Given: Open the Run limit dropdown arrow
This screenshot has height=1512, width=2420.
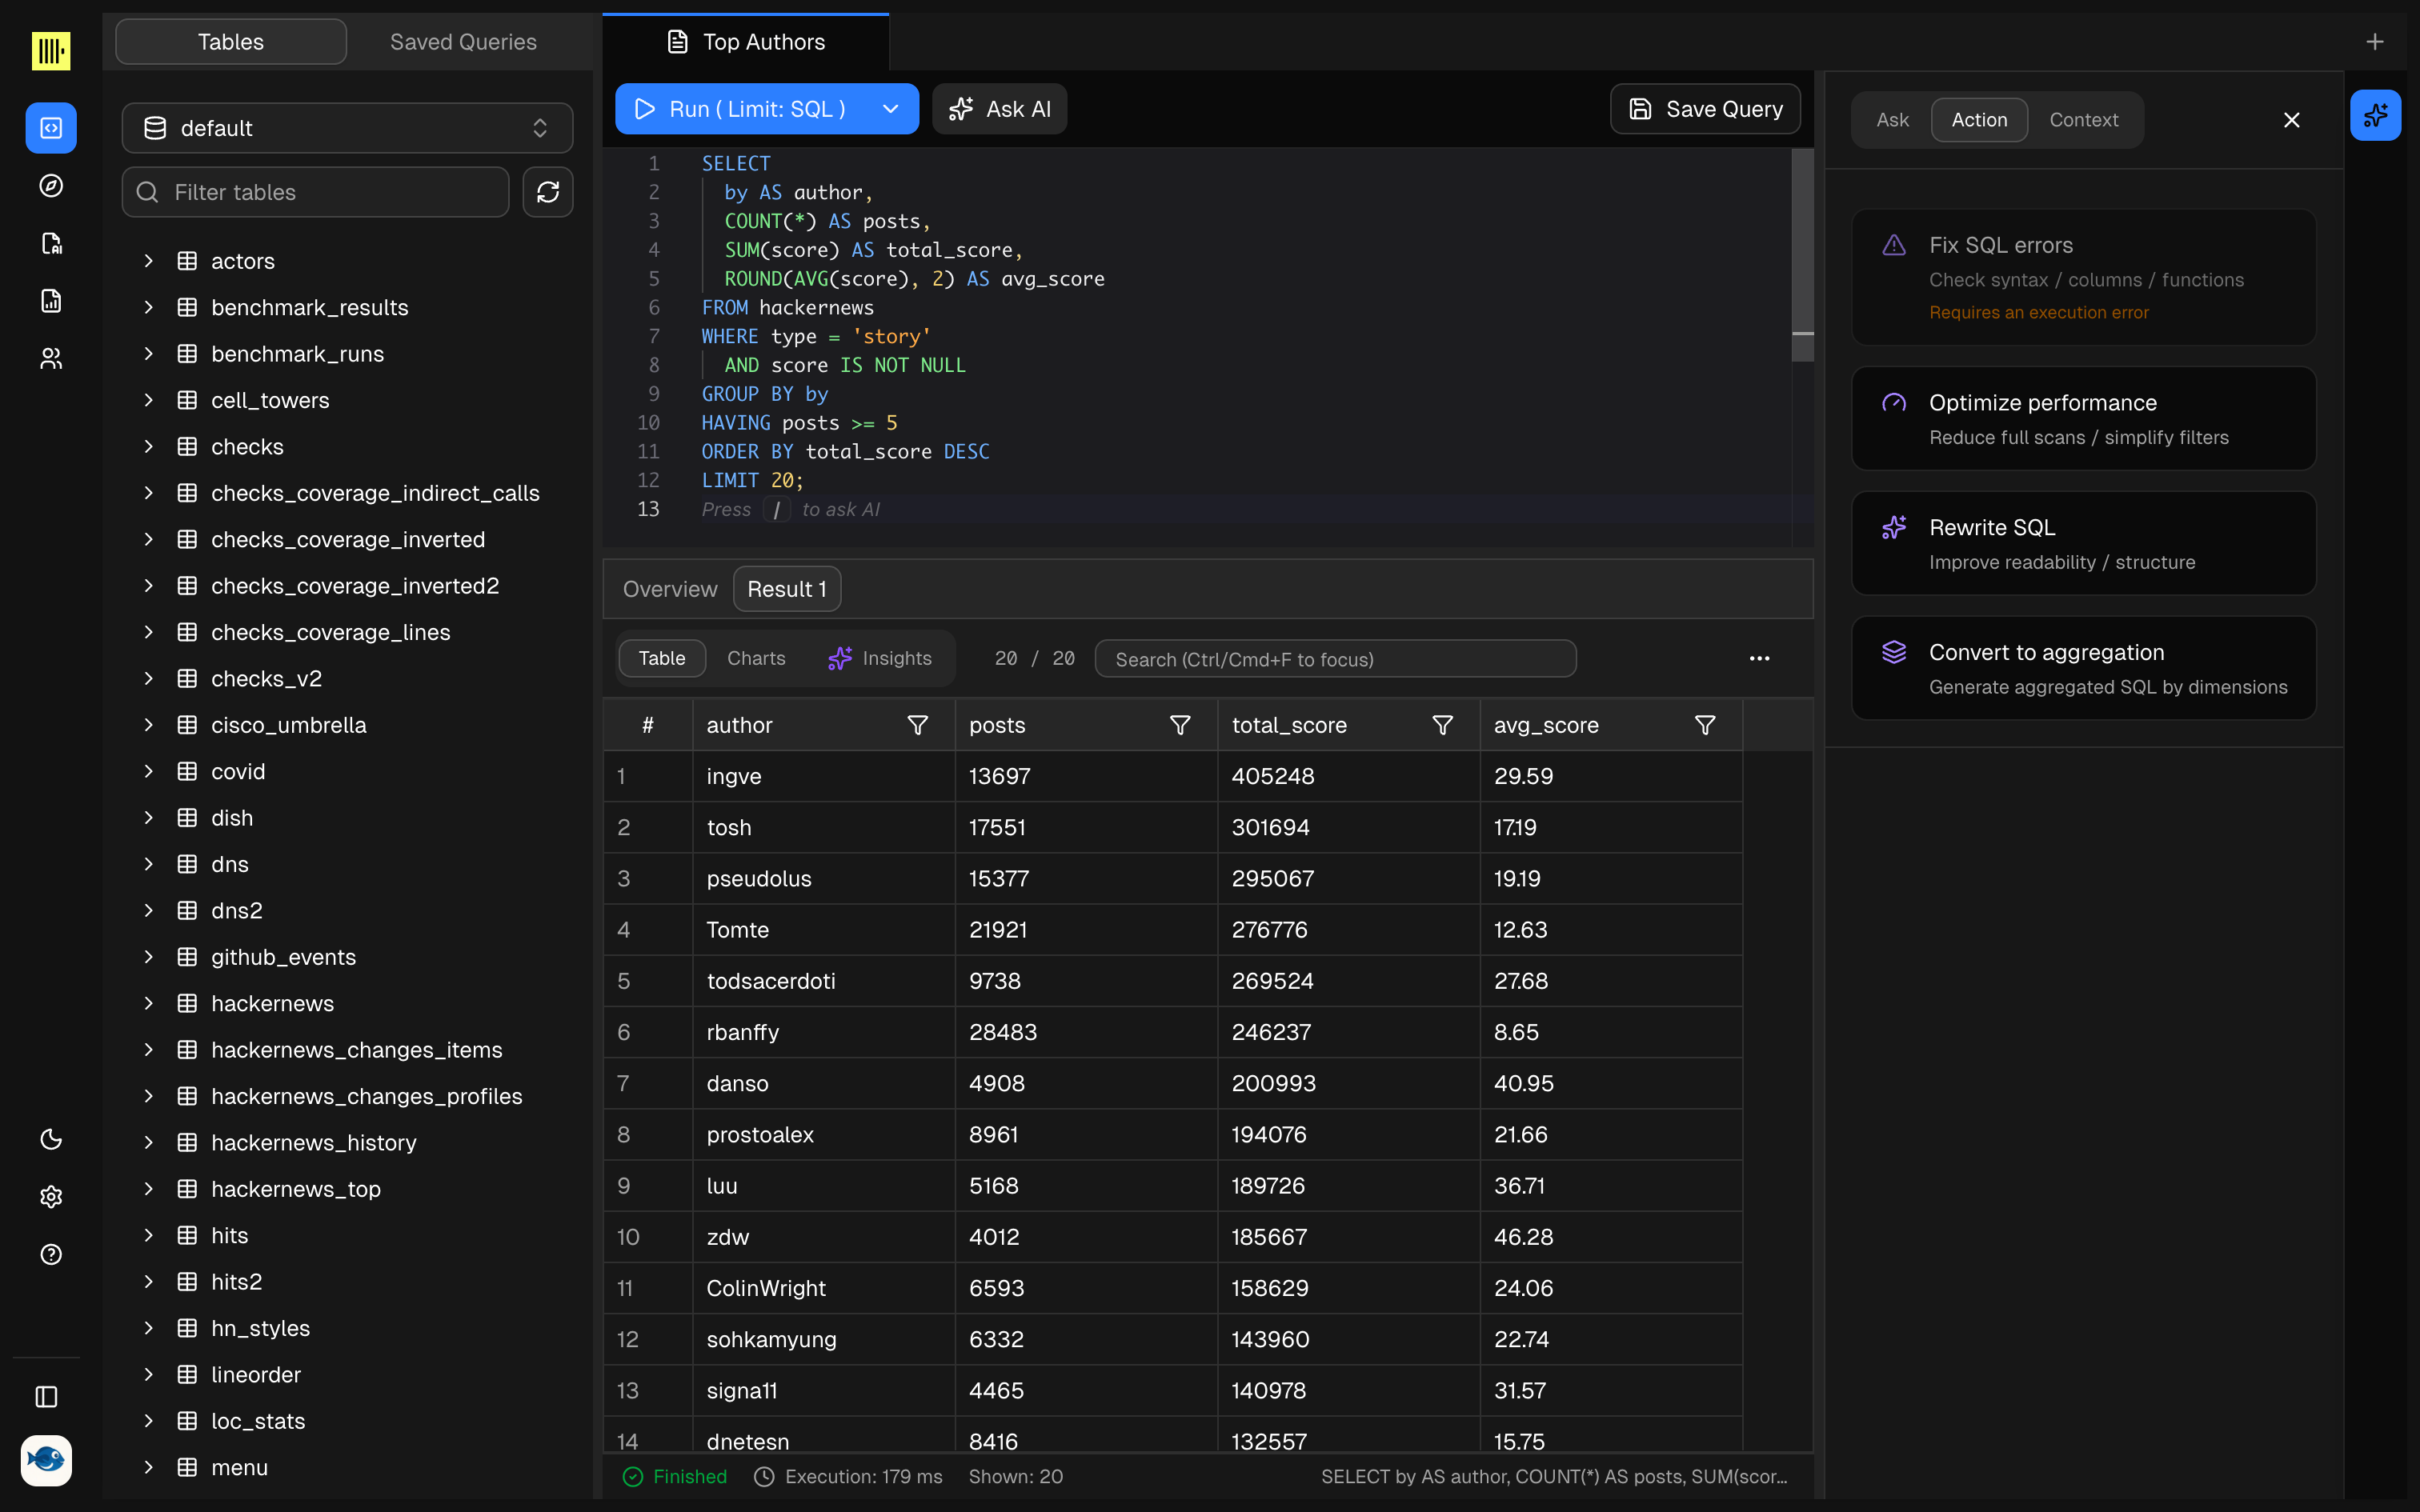Looking at the screenshot, I should pyautogui.click(x=890, y=109).
